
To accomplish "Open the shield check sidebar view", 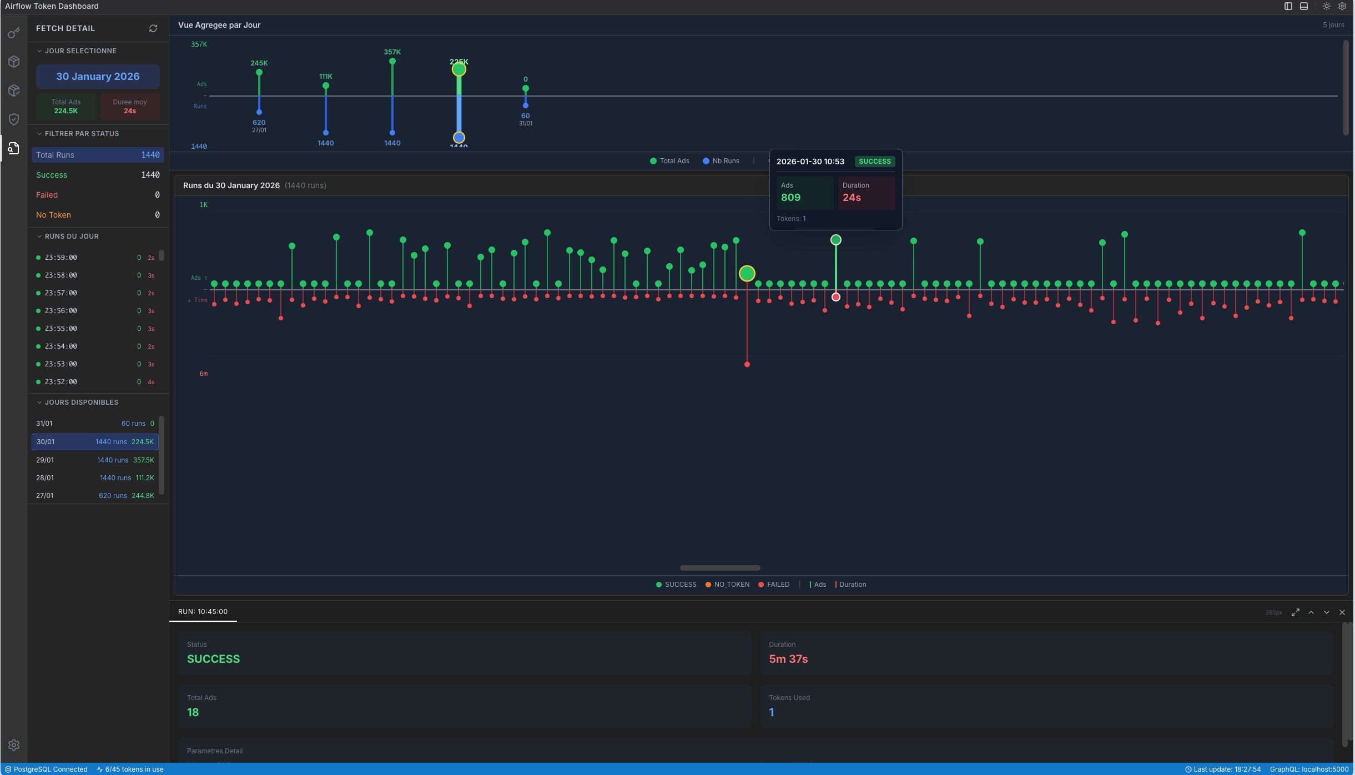I will tap(14, 119).
